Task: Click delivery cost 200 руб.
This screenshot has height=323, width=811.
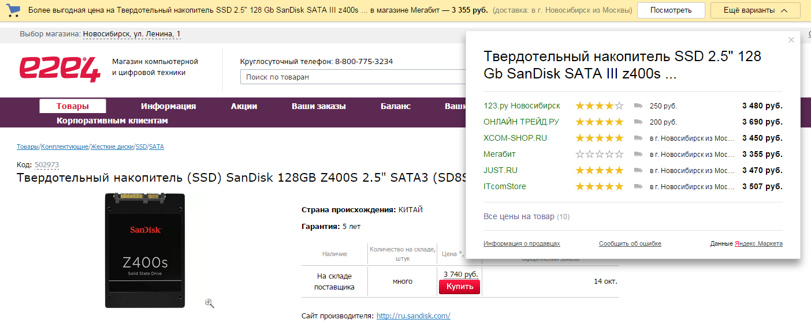Action: pos(663,122)
